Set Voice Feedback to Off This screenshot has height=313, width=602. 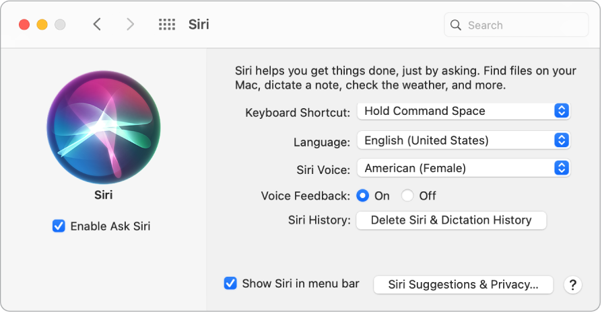(x=407, y=195)
